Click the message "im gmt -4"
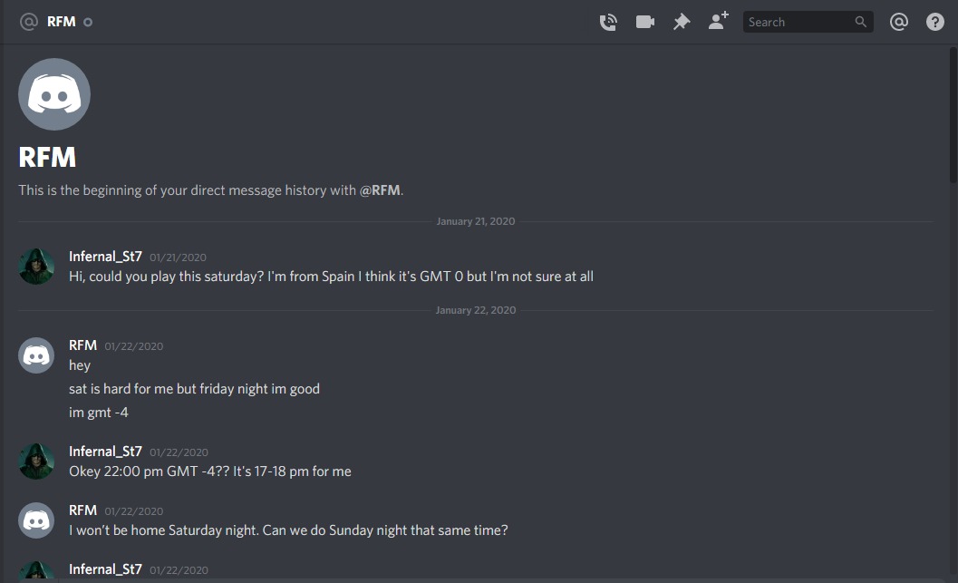Image resolution: width=958 pixels, height=583 pixels. [x=98, y=413]
